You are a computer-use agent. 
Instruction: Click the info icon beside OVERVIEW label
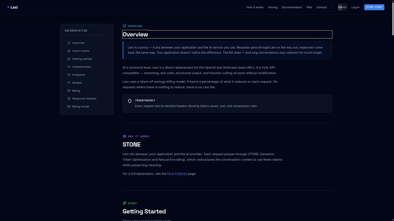pos(124,26)
